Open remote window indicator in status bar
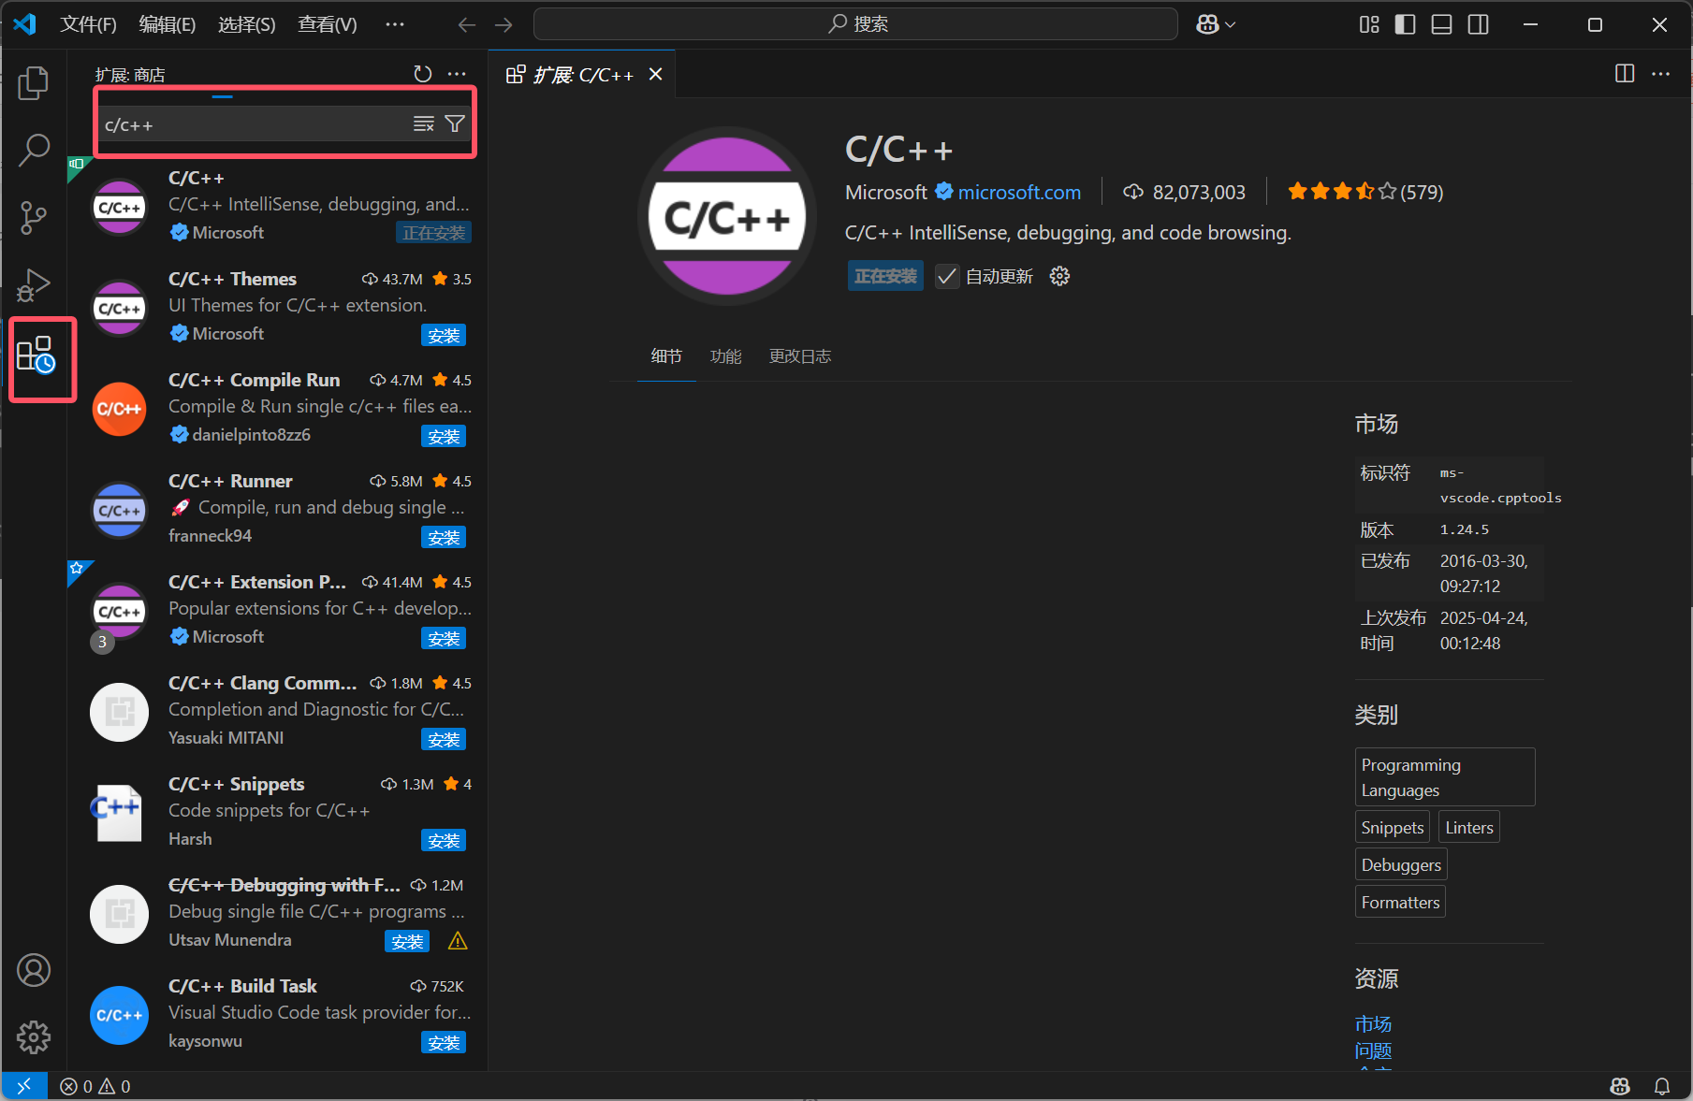This screenshot has width=1693, height=1101. [x=24, y=1086]
